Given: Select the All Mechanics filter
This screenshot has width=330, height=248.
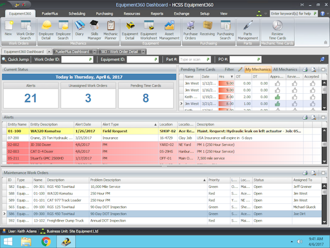Looking at the screenshot, I should coord(285,69).
